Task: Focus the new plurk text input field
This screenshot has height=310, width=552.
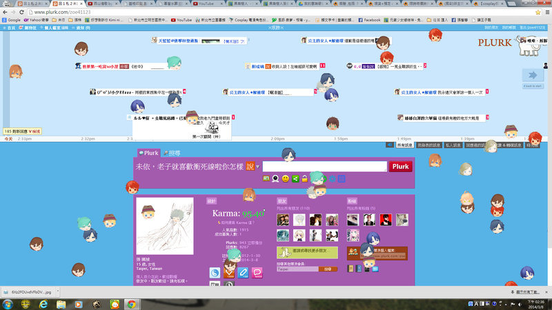Action: point(324,166)
